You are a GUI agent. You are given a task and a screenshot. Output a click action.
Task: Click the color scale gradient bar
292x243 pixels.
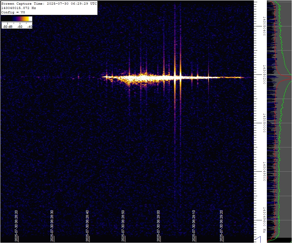(17, 19)
